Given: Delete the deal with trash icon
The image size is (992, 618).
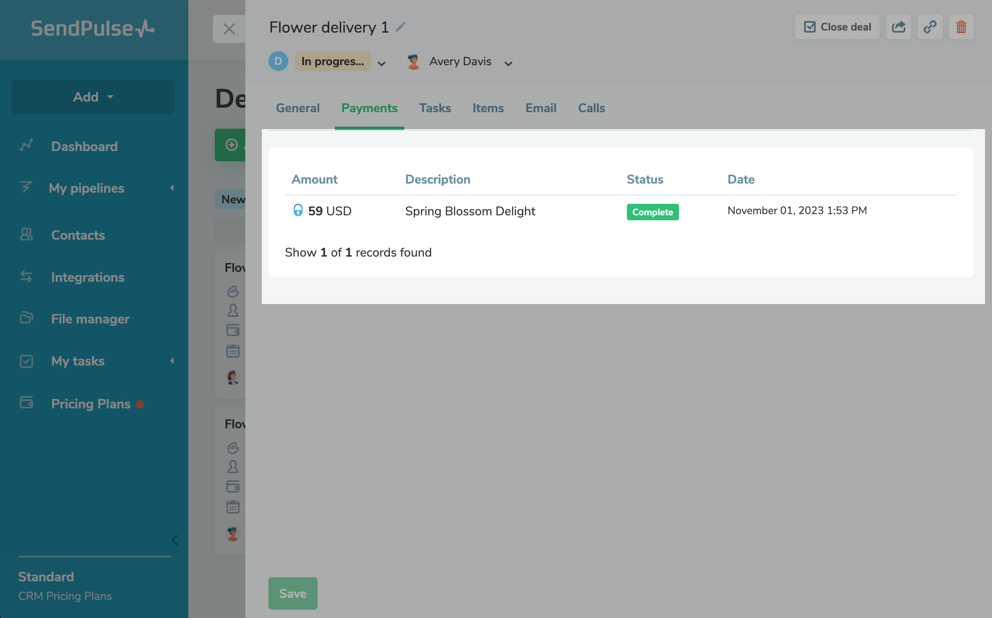Looking at the screenshot, I should point(961,27).
